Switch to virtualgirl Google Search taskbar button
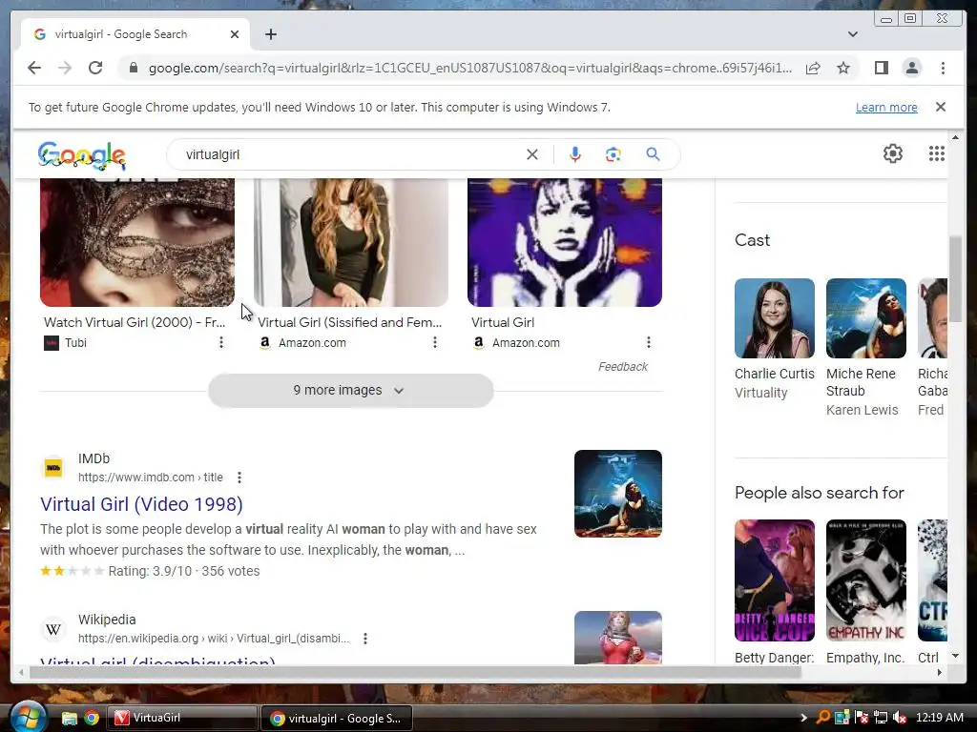Image resolution: width=977 pixels, height=732 pixels. click(337, 719)
